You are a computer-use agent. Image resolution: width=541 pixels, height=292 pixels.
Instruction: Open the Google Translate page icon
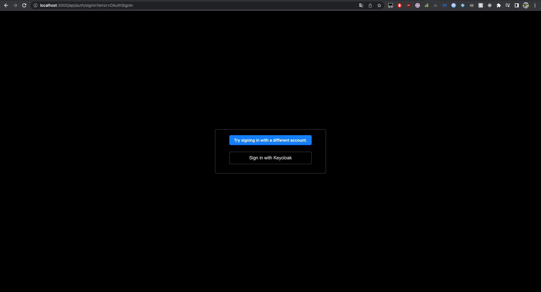pyautogui.click(x=361, y=5)
